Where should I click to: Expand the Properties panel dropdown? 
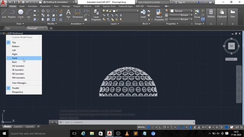172,24
